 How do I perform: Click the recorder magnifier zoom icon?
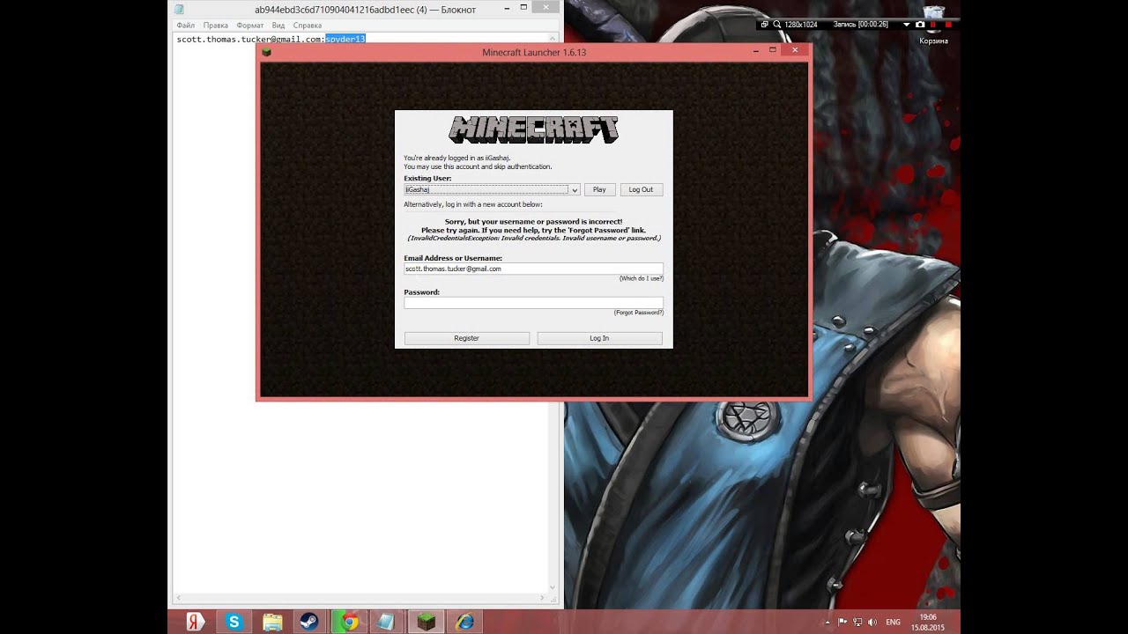(x=777, y=25)
